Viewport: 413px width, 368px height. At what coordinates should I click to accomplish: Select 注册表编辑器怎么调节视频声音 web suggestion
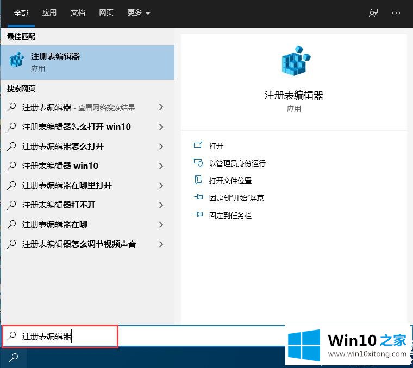tap(79, 244)
